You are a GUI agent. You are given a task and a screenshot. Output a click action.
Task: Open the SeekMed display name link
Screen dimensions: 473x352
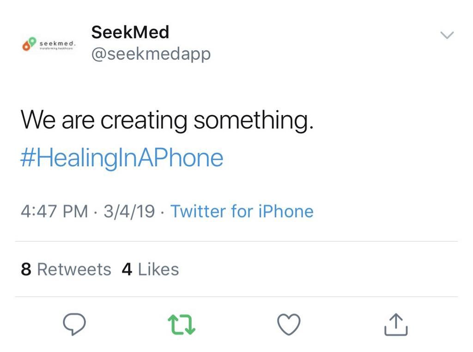130,32
